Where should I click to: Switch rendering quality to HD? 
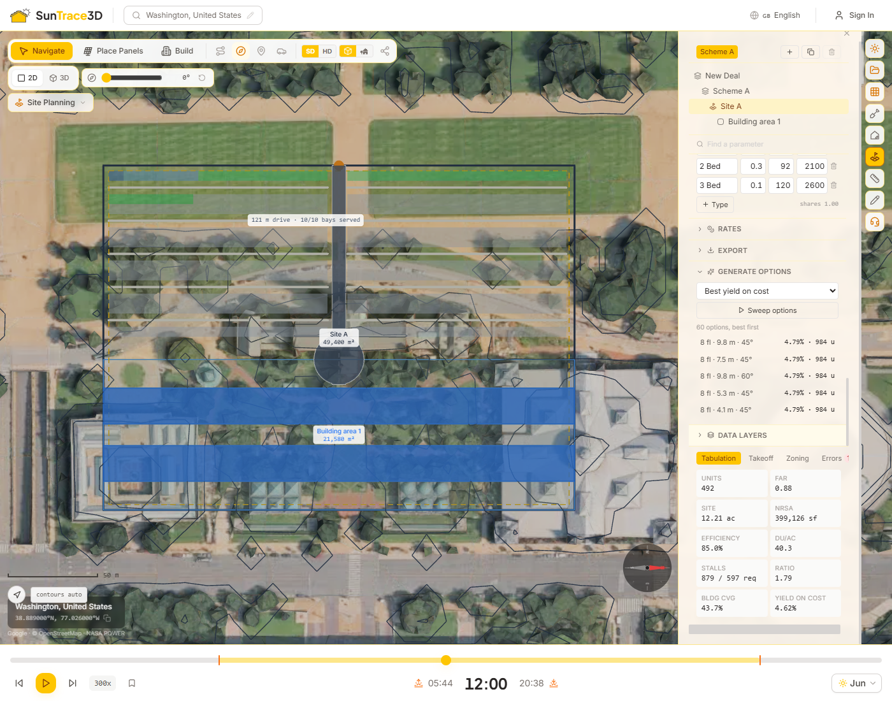coord(327,51)
